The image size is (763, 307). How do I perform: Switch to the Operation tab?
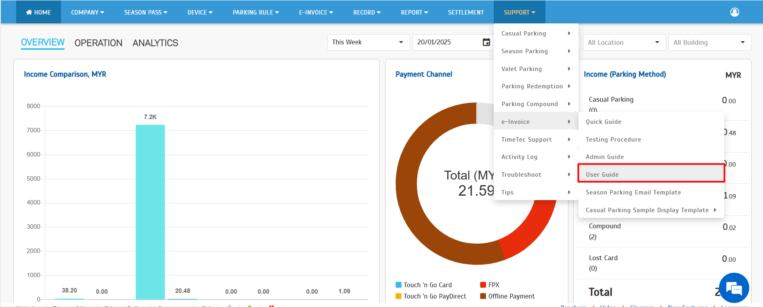pyautogui.click(x=98, y=43)
